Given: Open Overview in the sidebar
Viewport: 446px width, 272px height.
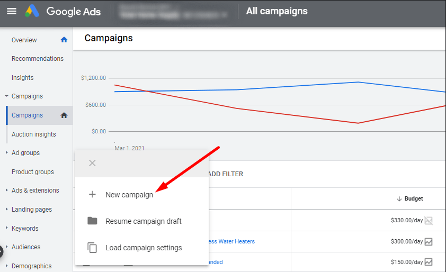Looking at the screenshot, I should (x=24, y=40).
